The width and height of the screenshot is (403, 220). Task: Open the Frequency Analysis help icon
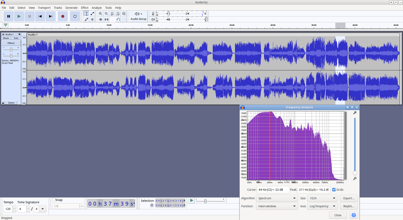click(354, 215)
